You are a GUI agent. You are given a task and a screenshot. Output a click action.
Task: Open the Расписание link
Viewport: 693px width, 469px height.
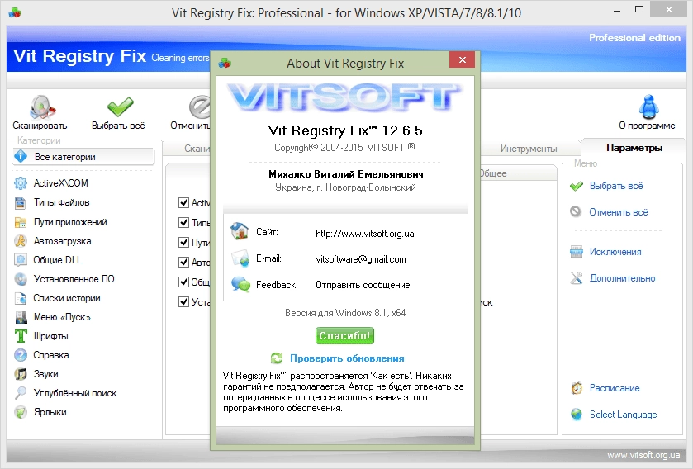point(615,388)
